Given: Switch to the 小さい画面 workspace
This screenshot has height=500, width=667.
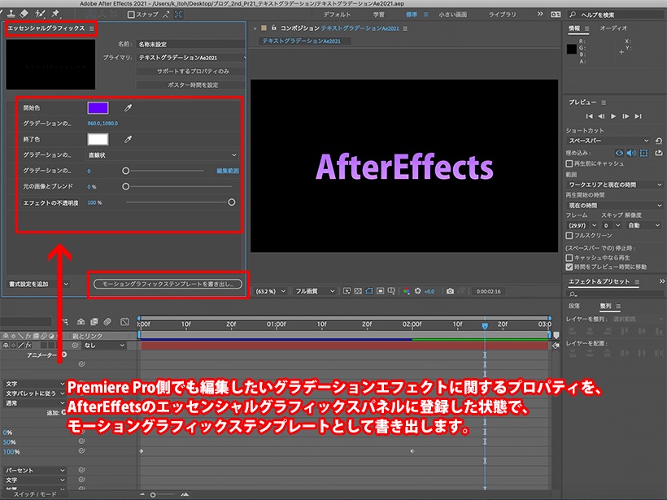Looking at the screenshot, I should point(452,15).
